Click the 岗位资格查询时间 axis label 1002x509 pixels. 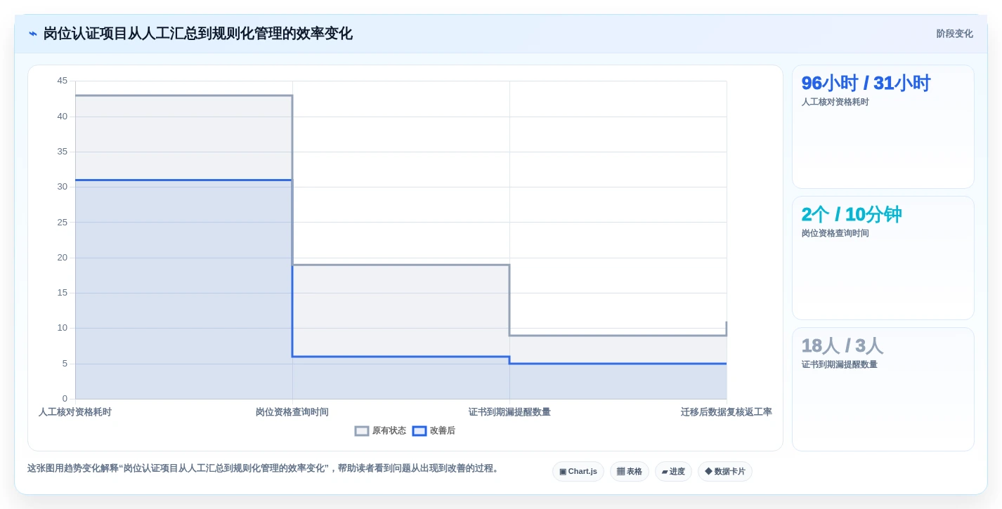pos(292,412)
